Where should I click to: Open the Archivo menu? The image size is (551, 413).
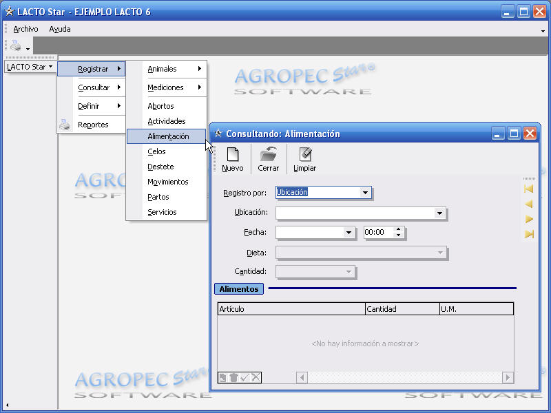coord(25,29)
